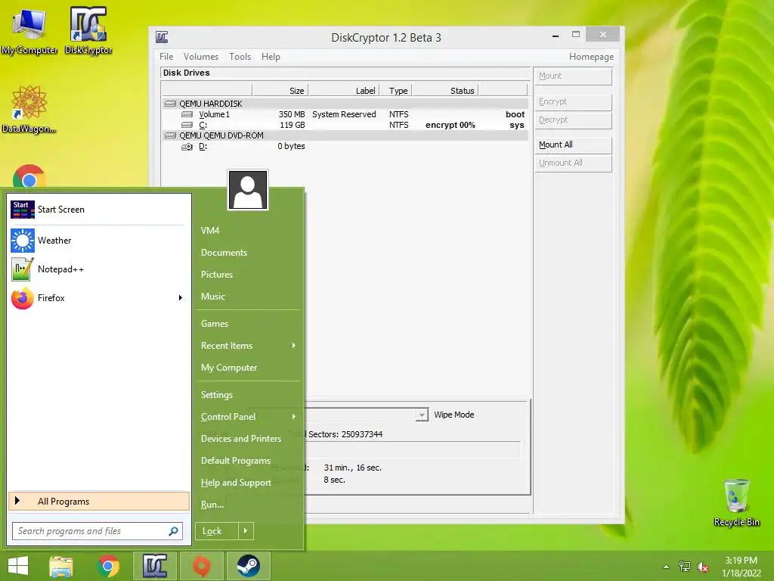Open shutdown options arrow beside Lock

coord(246,531)
